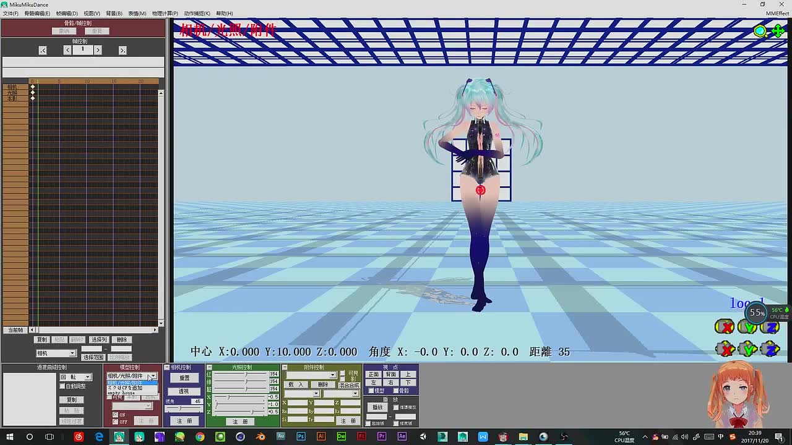792x445 pixels.
Task: Select the ON radio button in model control
Action: (x=115, y=414)
